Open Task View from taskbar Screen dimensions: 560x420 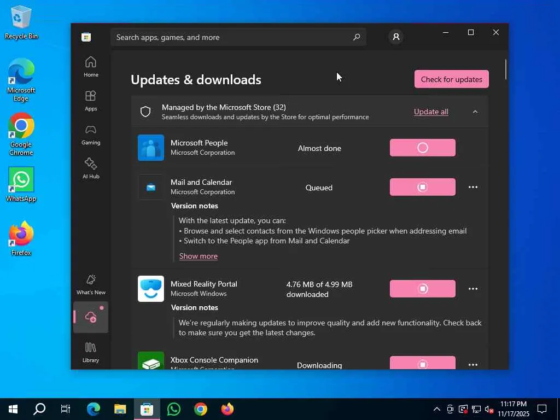(x=66, y=409)
